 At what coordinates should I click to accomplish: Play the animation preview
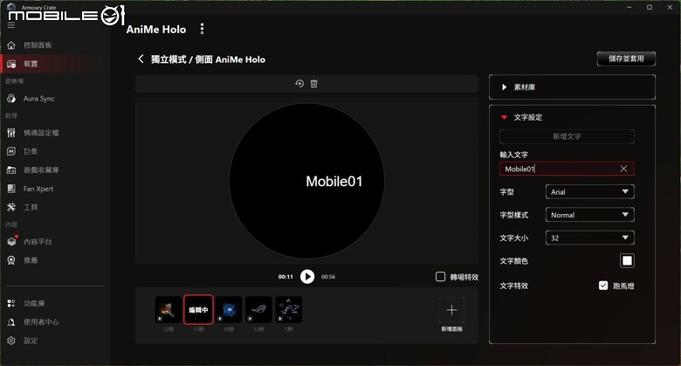point(307,276)
